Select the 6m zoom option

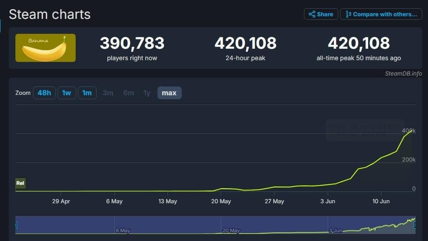point(128,93)
